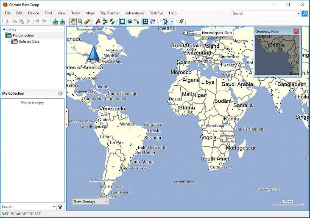310x218 pixels.
Task: Click the South Africa label on map
Action: 216,159
